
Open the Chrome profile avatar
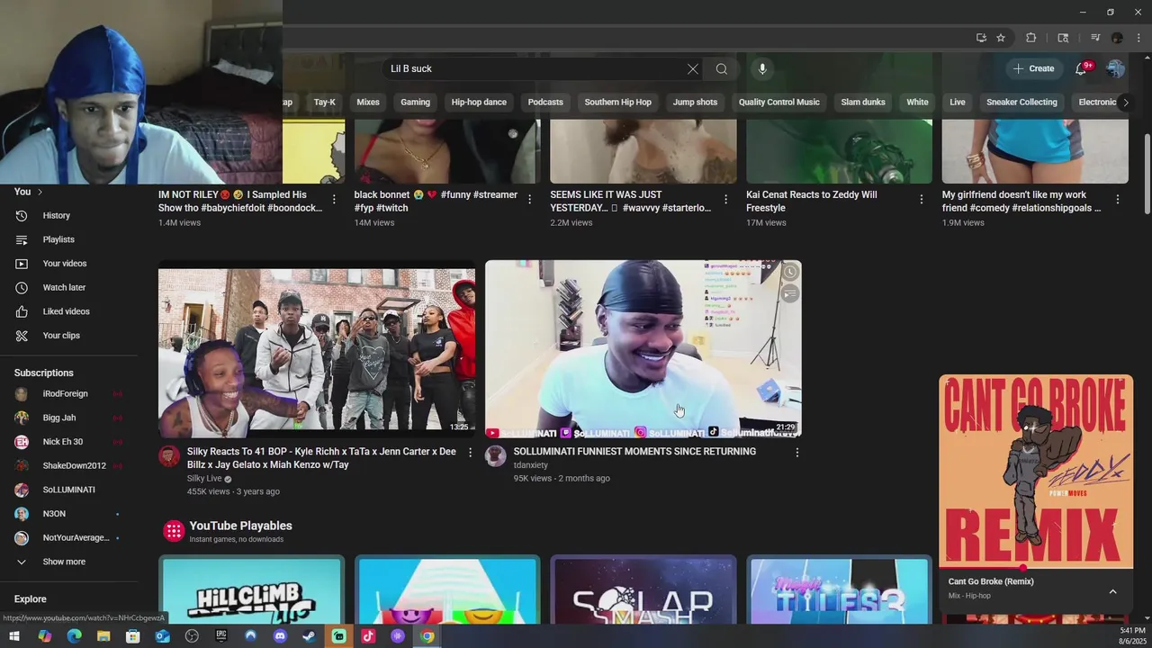(x=1117, y=38)
